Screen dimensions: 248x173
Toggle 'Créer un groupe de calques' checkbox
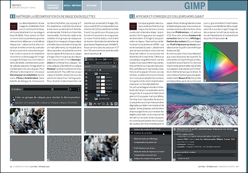pyautogui.click(x=13, y=97)
